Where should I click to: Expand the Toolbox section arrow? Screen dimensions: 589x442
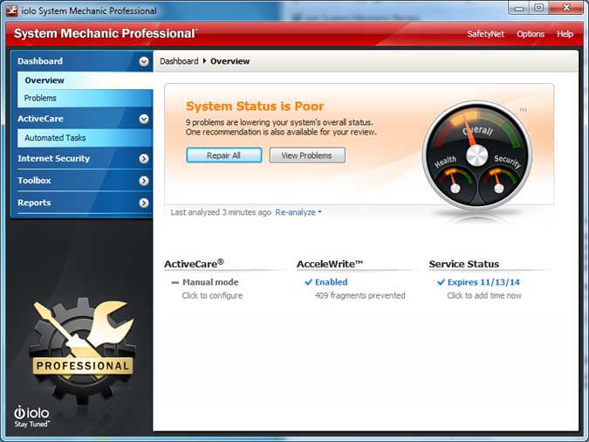point(143,181)
